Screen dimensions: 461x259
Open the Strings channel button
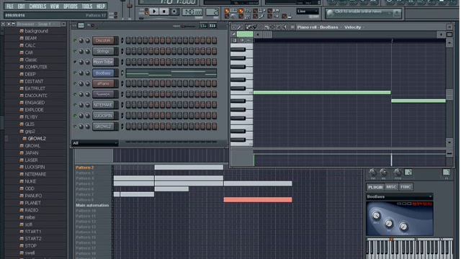pos(103,51)
